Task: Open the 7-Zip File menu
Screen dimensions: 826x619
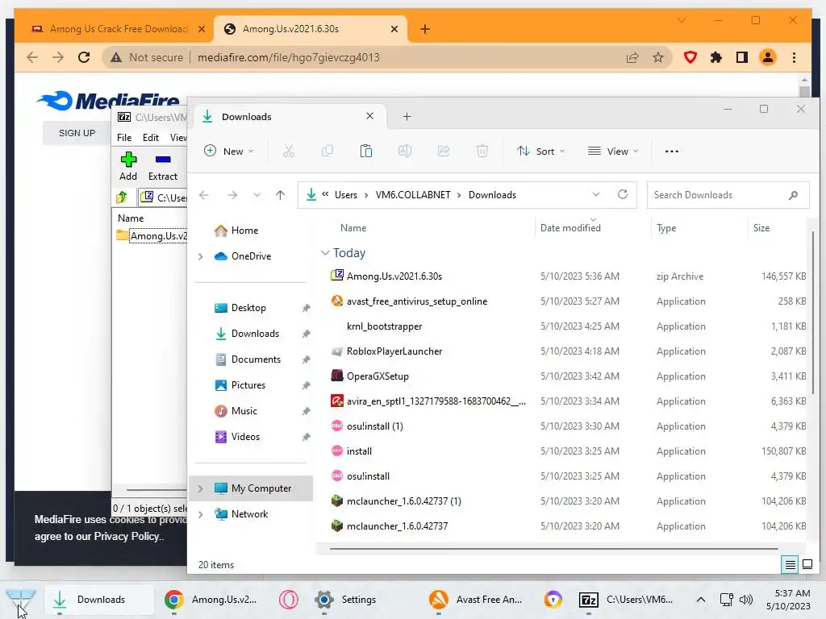Action: (x=124, y=137)
